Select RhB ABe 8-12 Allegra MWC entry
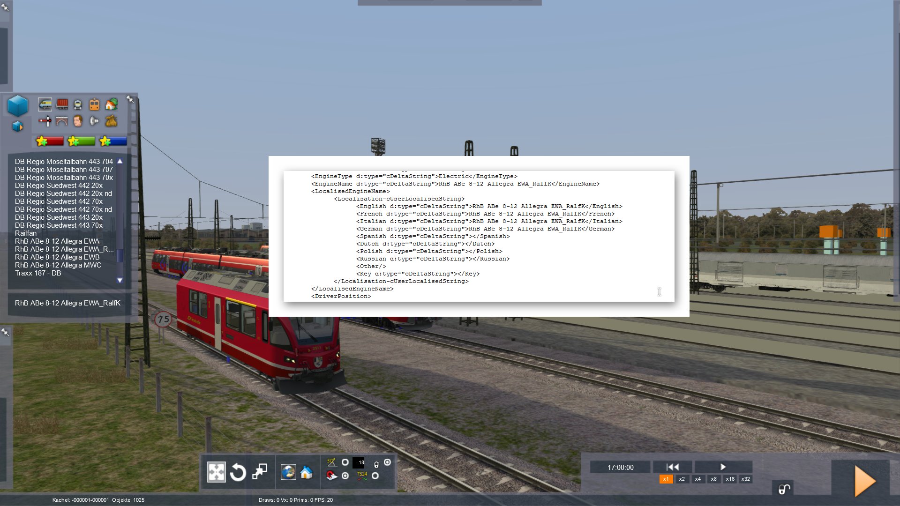 tap(58, 265)
